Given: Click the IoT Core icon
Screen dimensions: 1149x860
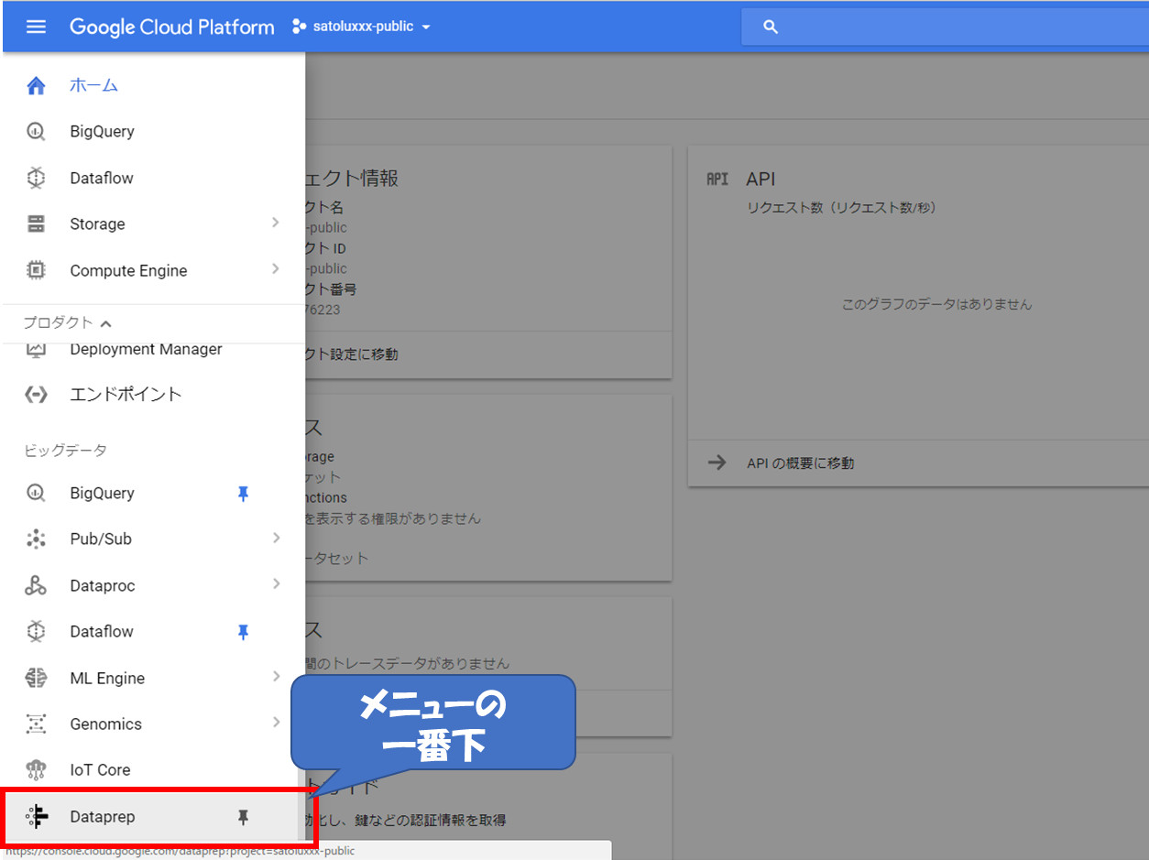Looking at the screenshot, I should [36, 770].
